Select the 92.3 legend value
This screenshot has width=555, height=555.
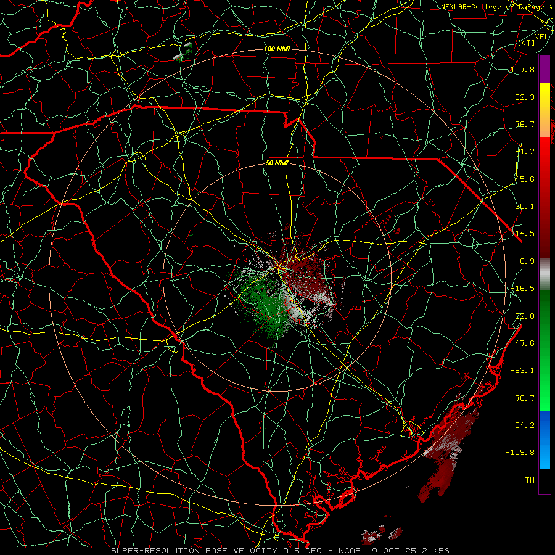pyautogui.click(x=525, y=97)
